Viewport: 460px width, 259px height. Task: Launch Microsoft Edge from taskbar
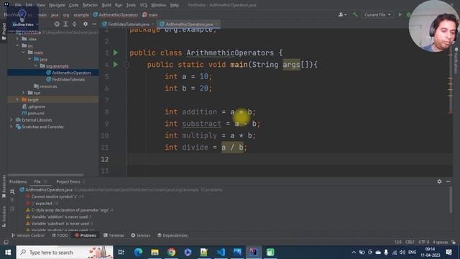138,253
